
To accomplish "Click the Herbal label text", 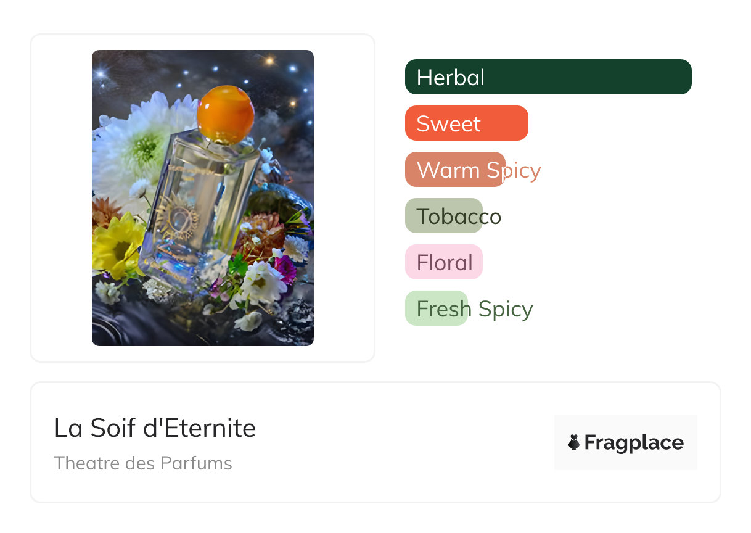I will click(x=451, y=78).
